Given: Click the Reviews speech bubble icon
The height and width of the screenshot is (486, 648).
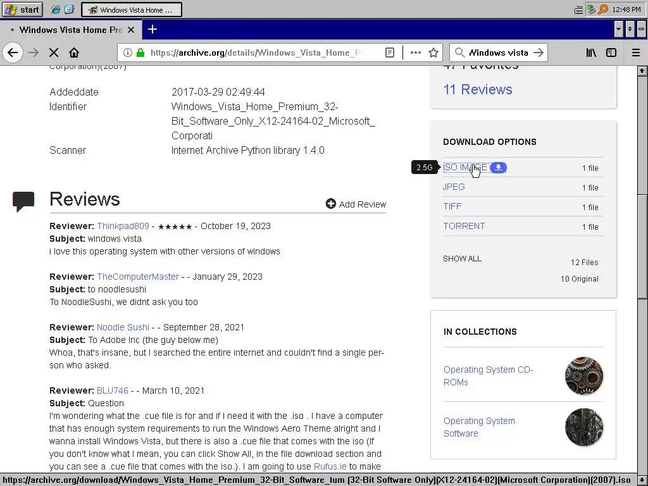Looking at the screenshot, I should (23, 201).
